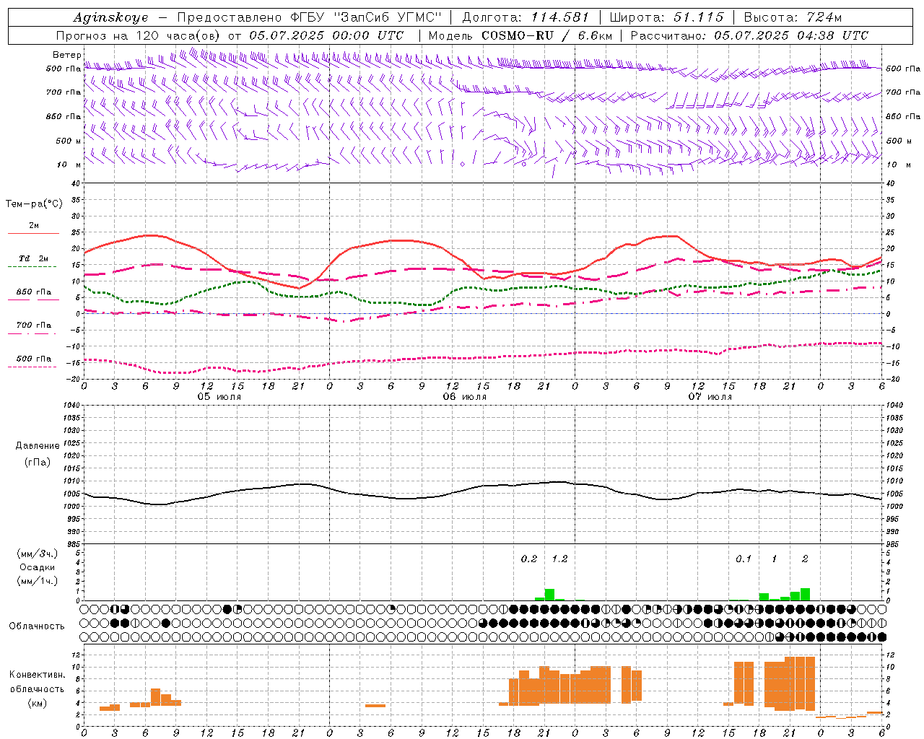Click the station name Aginskoye in header
This screenshot has width=924, height=739.
(110, 17)
